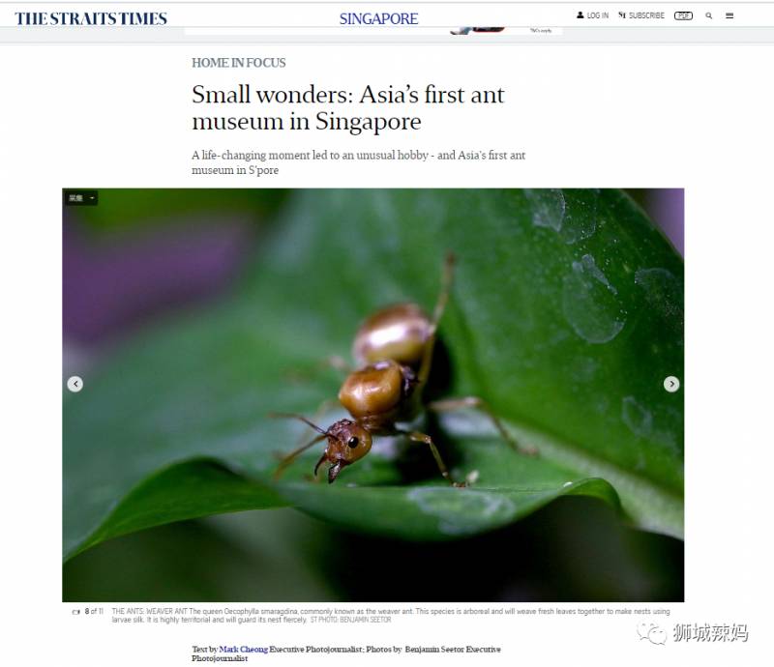Click the user silhouette login icon
This screenshot has width=774, height=667.
point(580,15)
